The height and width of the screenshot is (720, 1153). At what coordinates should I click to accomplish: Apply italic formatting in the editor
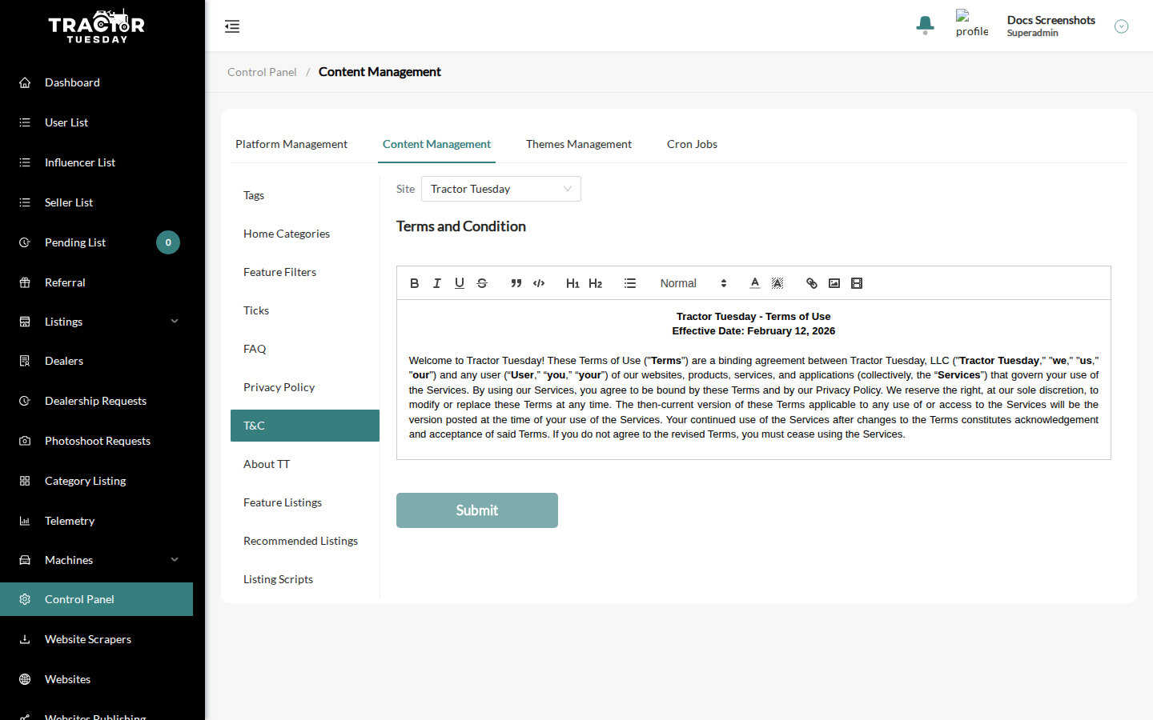click(437, 283)
